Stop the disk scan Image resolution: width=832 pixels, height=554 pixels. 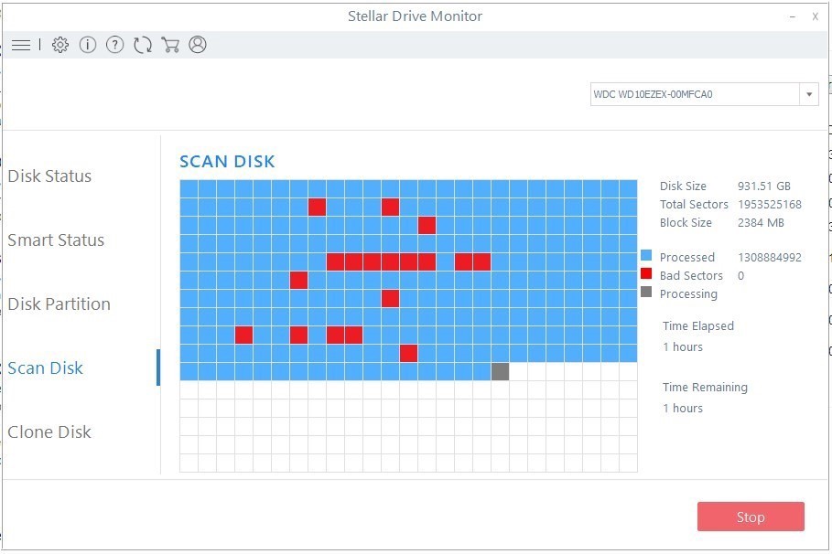[x=751, y=517]
